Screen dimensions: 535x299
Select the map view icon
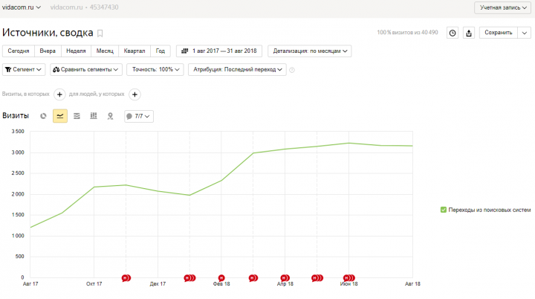click(x=110, y=116)
